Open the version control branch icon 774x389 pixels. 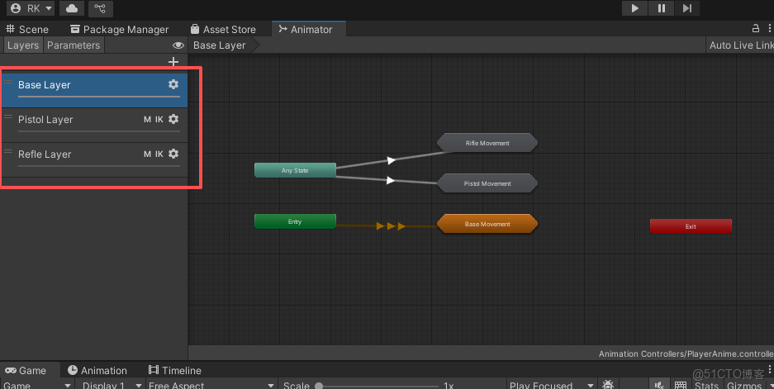[100, 8]
